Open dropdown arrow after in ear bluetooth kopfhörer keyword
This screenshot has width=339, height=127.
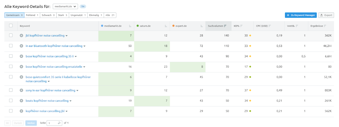(x=85, y=46)
